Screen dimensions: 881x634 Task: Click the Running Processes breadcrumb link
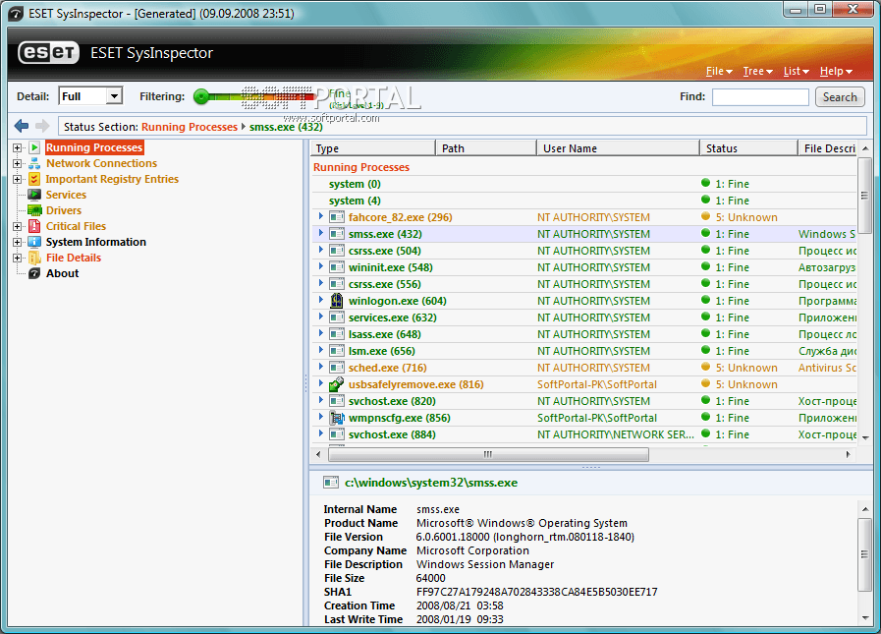pos(190,127)
